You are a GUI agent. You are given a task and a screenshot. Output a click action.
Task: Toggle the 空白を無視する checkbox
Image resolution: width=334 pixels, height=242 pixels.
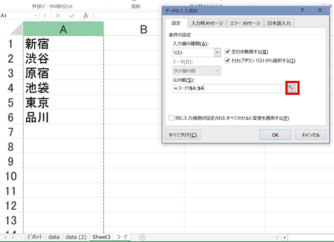point(228,52)
